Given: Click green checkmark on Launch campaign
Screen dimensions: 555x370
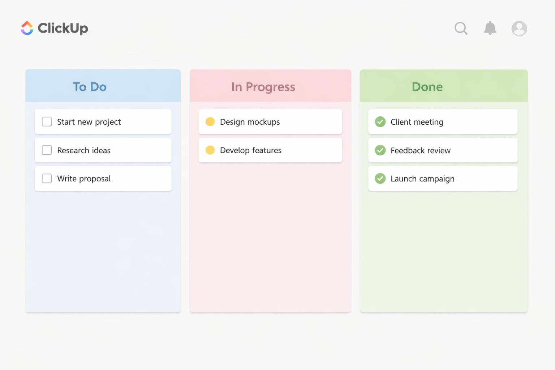Looking at the screenshot, I should (x=380, y=178).
